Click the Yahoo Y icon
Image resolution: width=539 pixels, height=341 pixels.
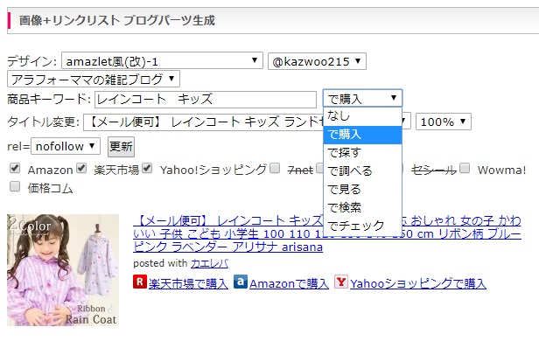tap(341, 282)
